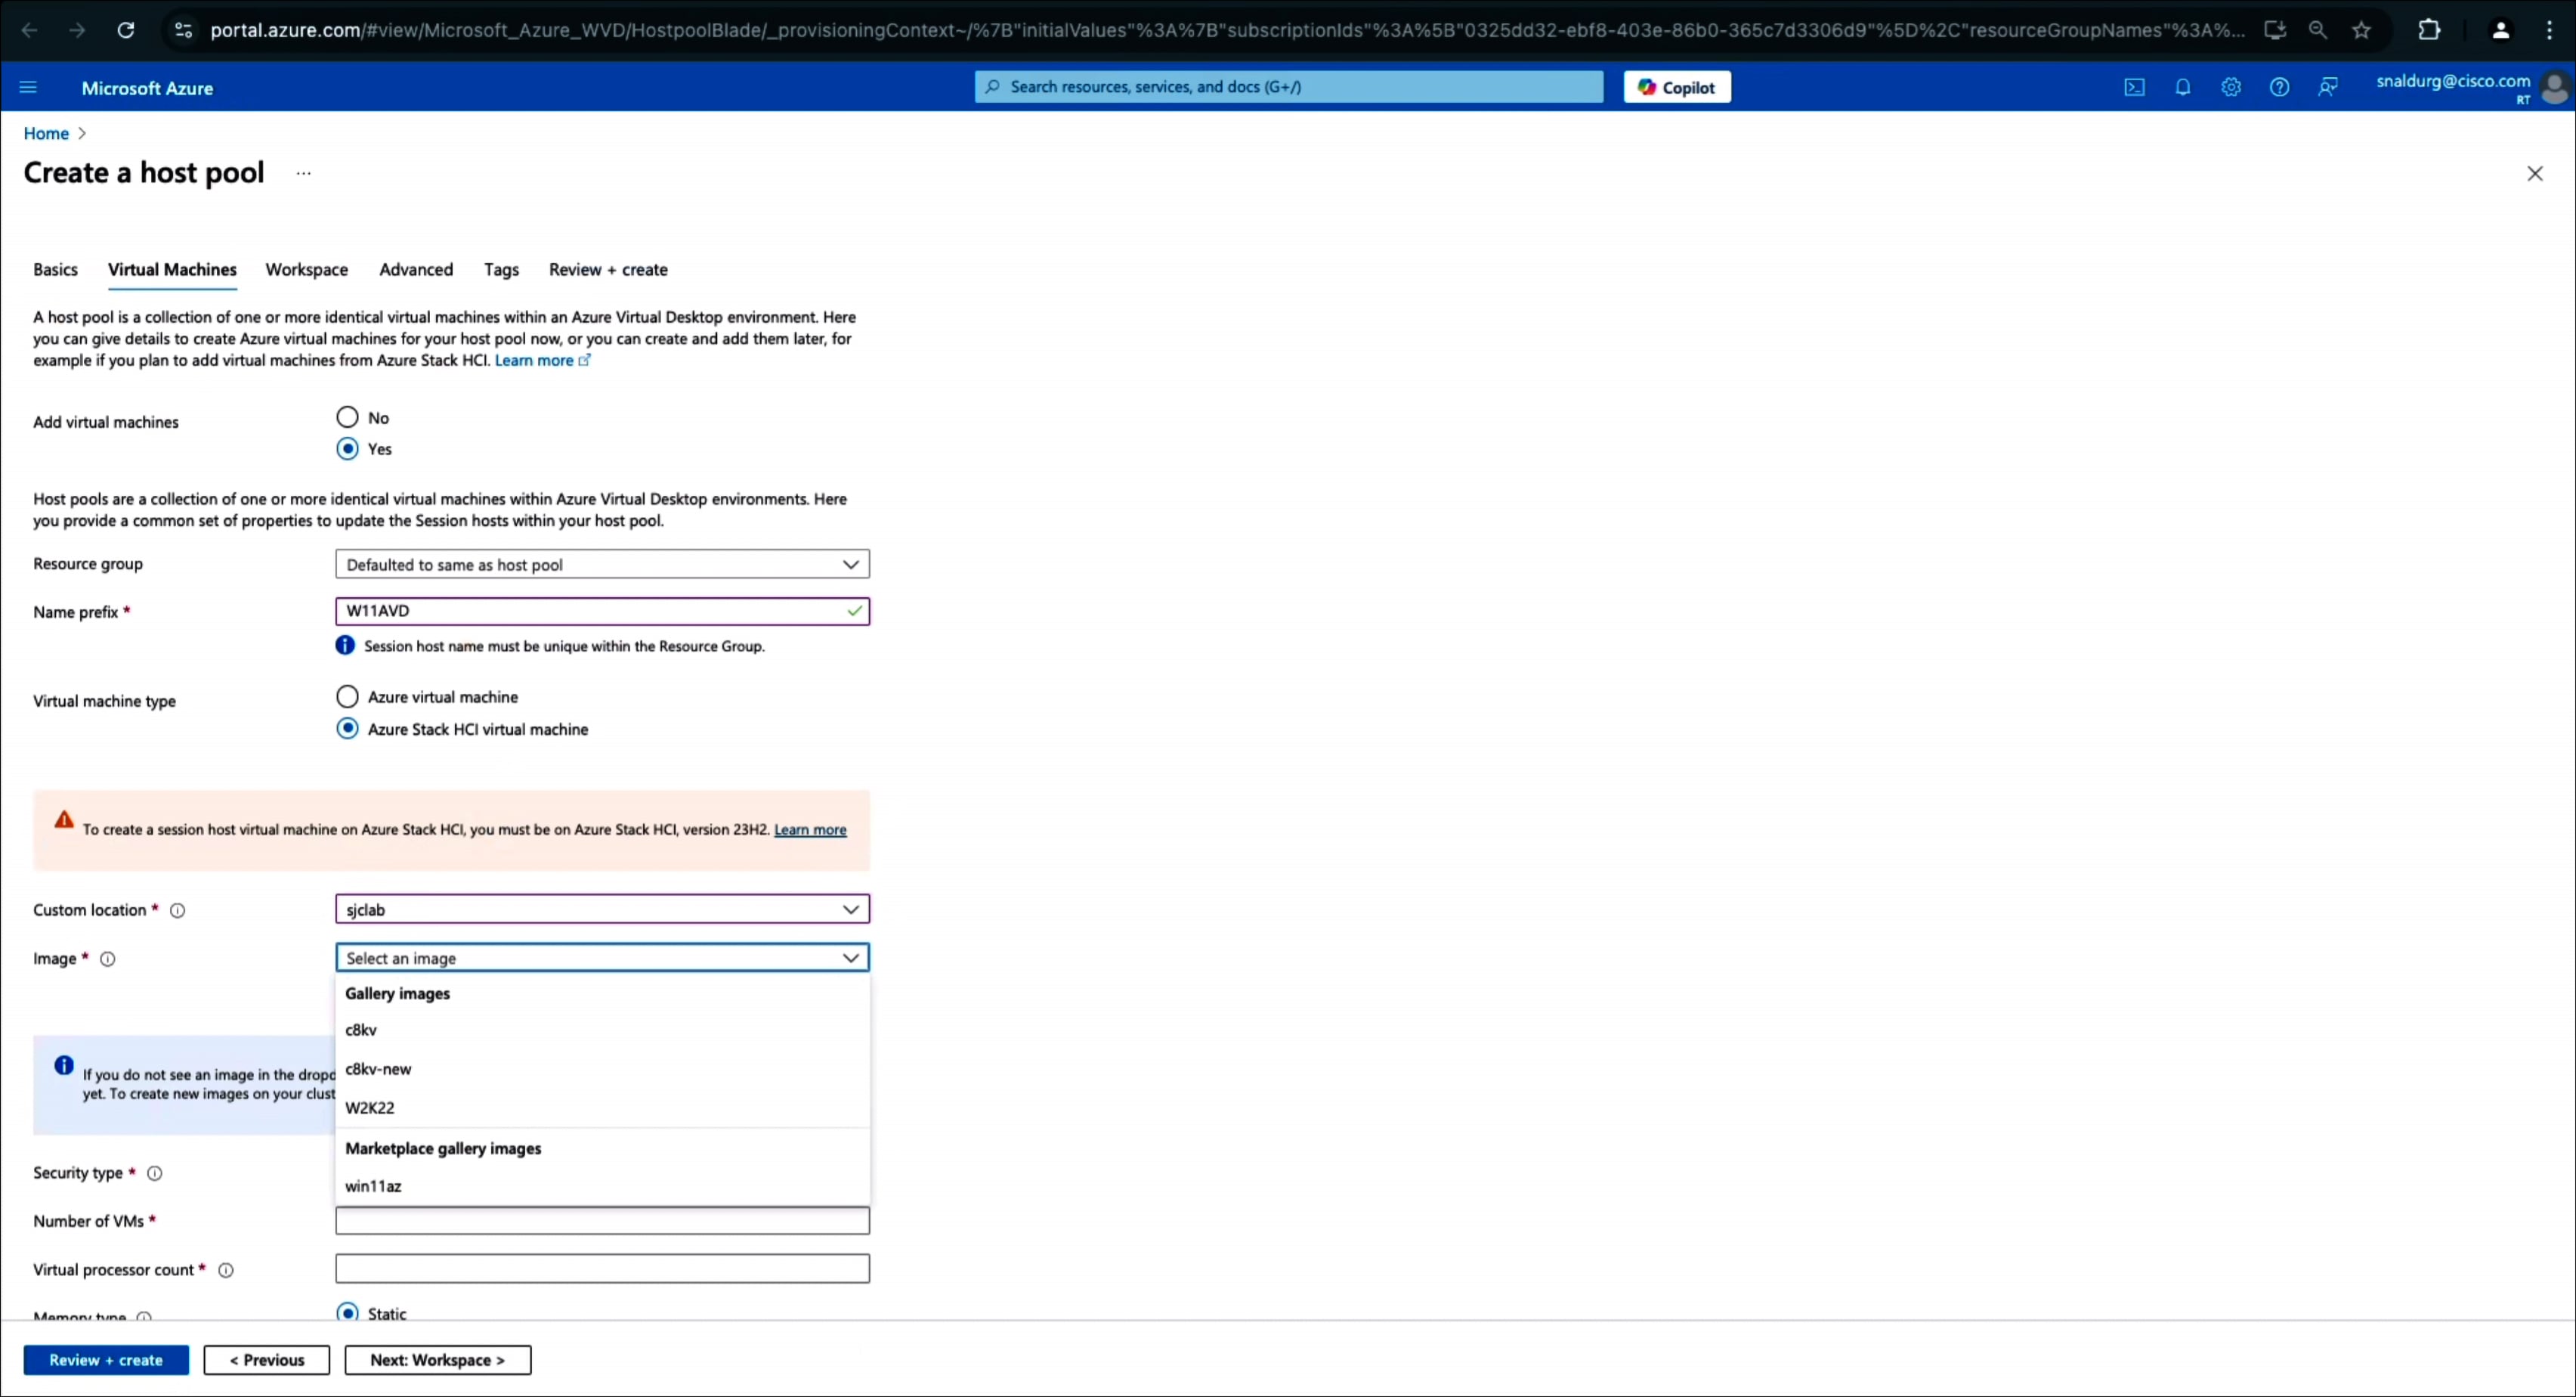
Task: Click the blue Review + create button
Action: point(106,1360)
